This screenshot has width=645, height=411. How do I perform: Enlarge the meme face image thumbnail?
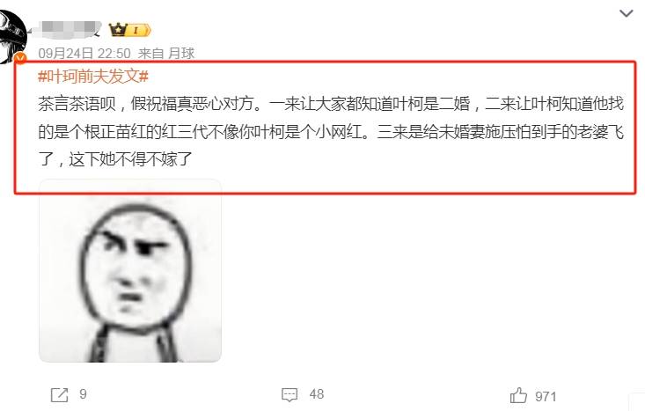(x=130, y=271)
